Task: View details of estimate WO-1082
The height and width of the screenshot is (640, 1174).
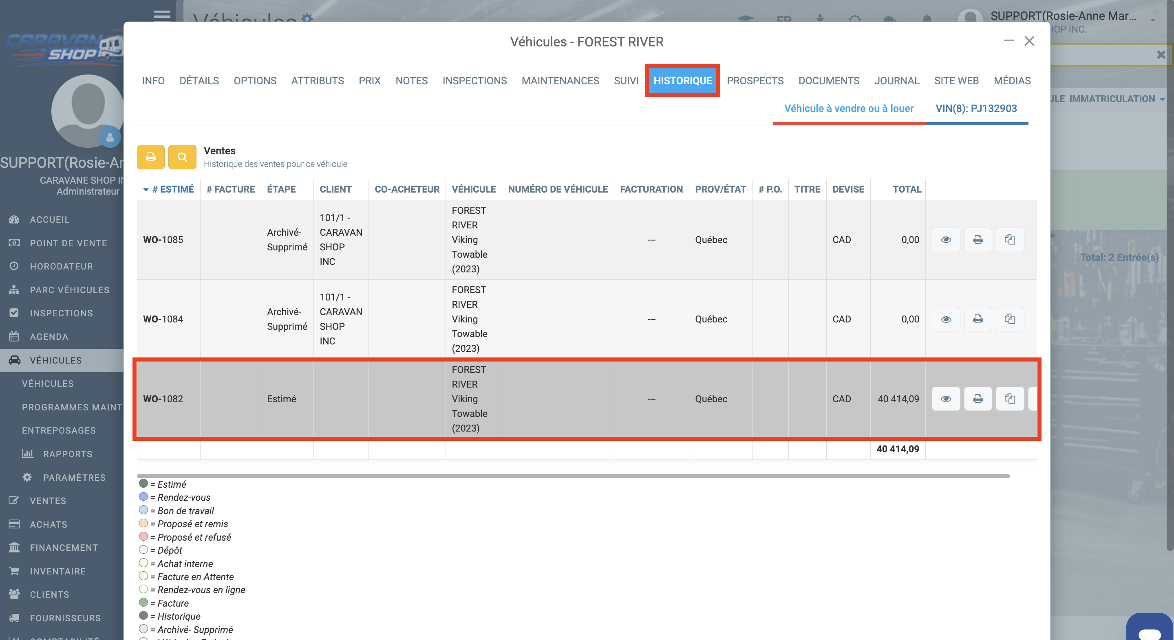Action: coord(946,399)
